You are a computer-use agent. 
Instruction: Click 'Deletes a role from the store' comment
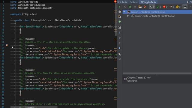60,73
